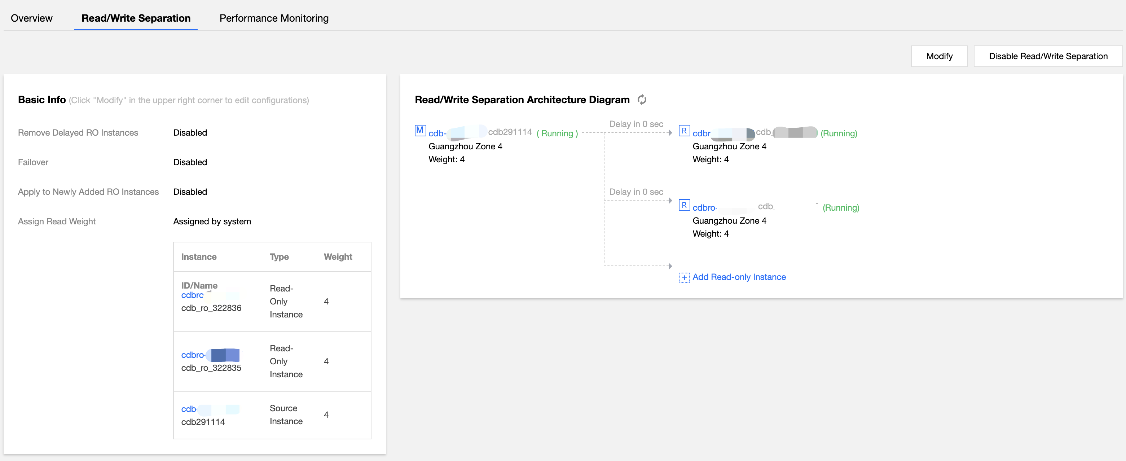Click the M master instance icon
Image resolution: width=1126 pixels, height=461 pixels.
pos(419,130)
